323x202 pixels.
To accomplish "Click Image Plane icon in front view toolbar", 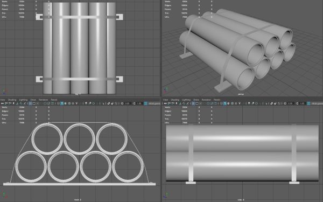I will 17,103.
